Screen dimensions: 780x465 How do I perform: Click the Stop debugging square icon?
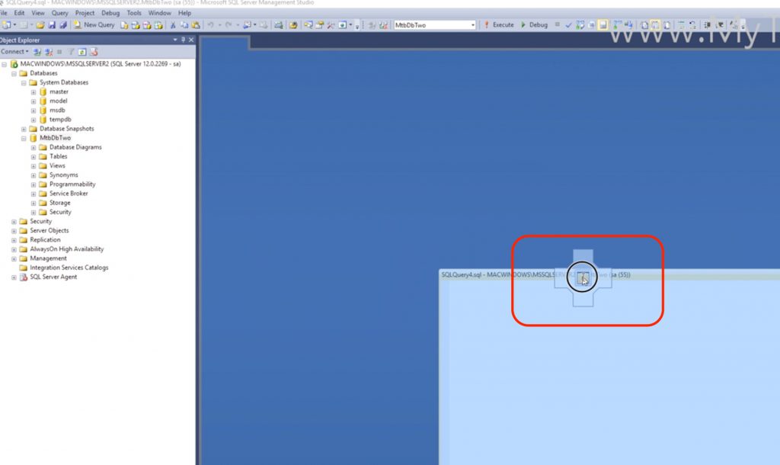(556, 24)
